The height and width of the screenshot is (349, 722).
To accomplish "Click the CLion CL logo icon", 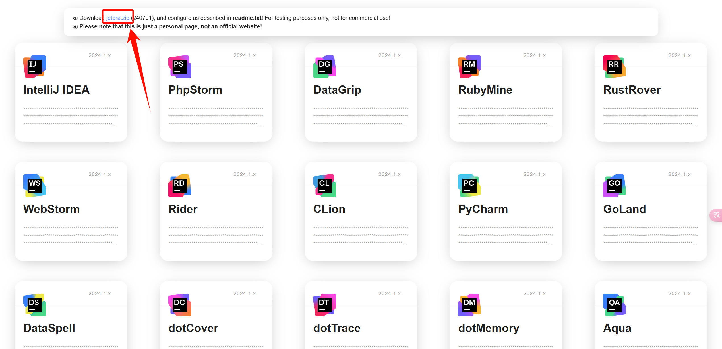I will point(325,186).
